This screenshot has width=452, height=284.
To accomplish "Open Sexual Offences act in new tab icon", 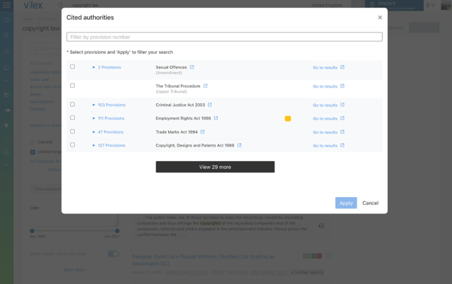I will tap(192, 67).
